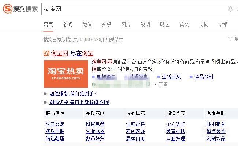Click the microphone voice search icon

[230, 9]
